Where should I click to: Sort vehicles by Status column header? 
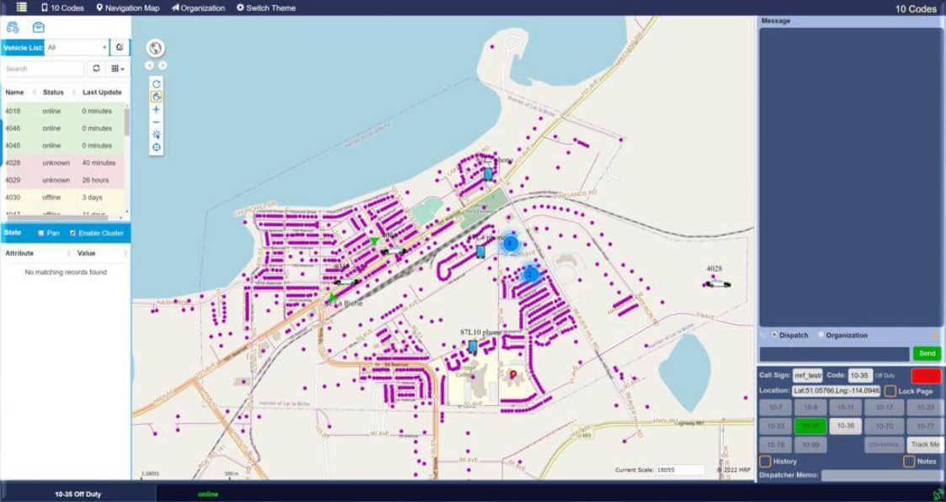tap(53, 92)
